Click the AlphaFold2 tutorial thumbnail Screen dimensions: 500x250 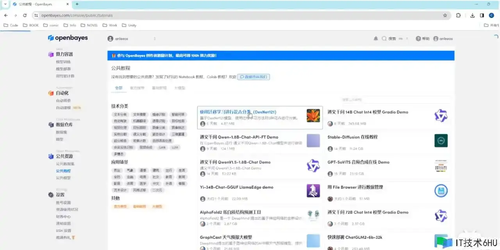(313, 216)
